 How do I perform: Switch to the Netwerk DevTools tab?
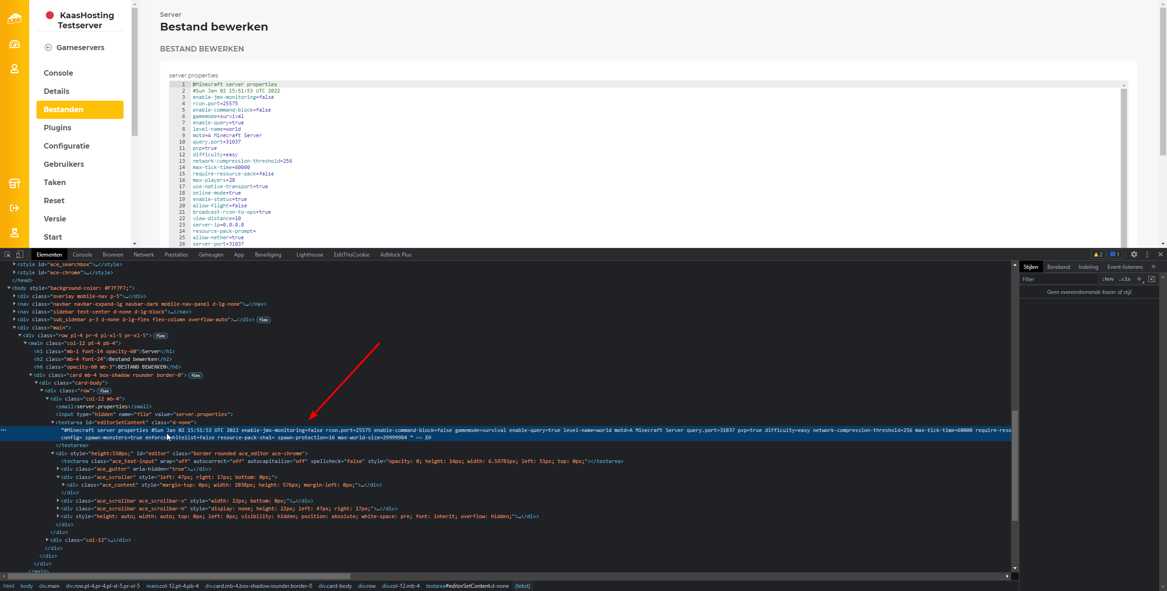(x=144, y=255)
